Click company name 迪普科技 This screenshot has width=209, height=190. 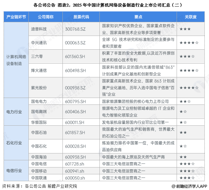pos(39,29)
